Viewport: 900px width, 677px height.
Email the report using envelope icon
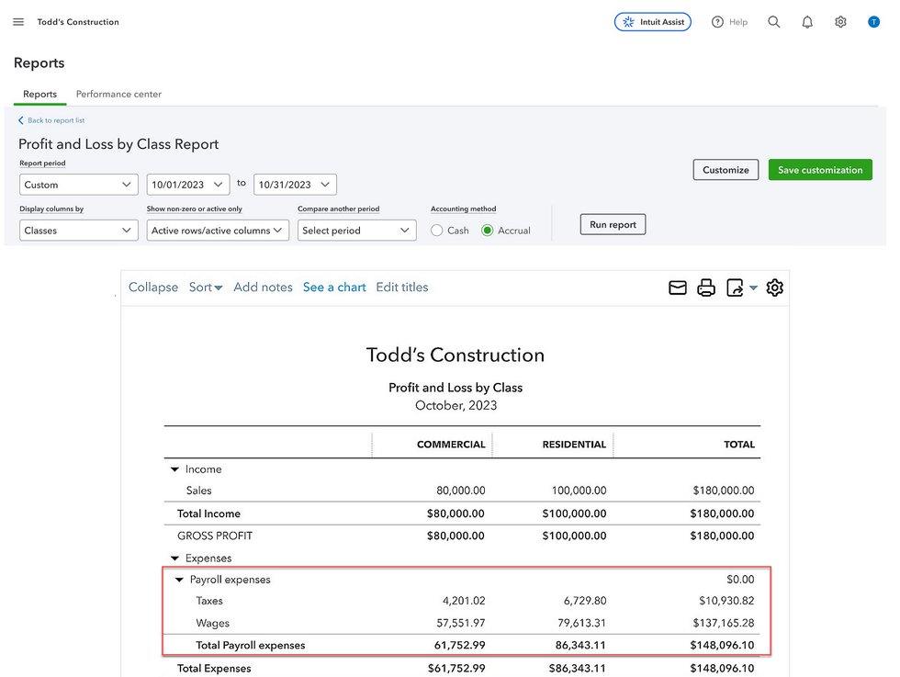coord(678,288)
